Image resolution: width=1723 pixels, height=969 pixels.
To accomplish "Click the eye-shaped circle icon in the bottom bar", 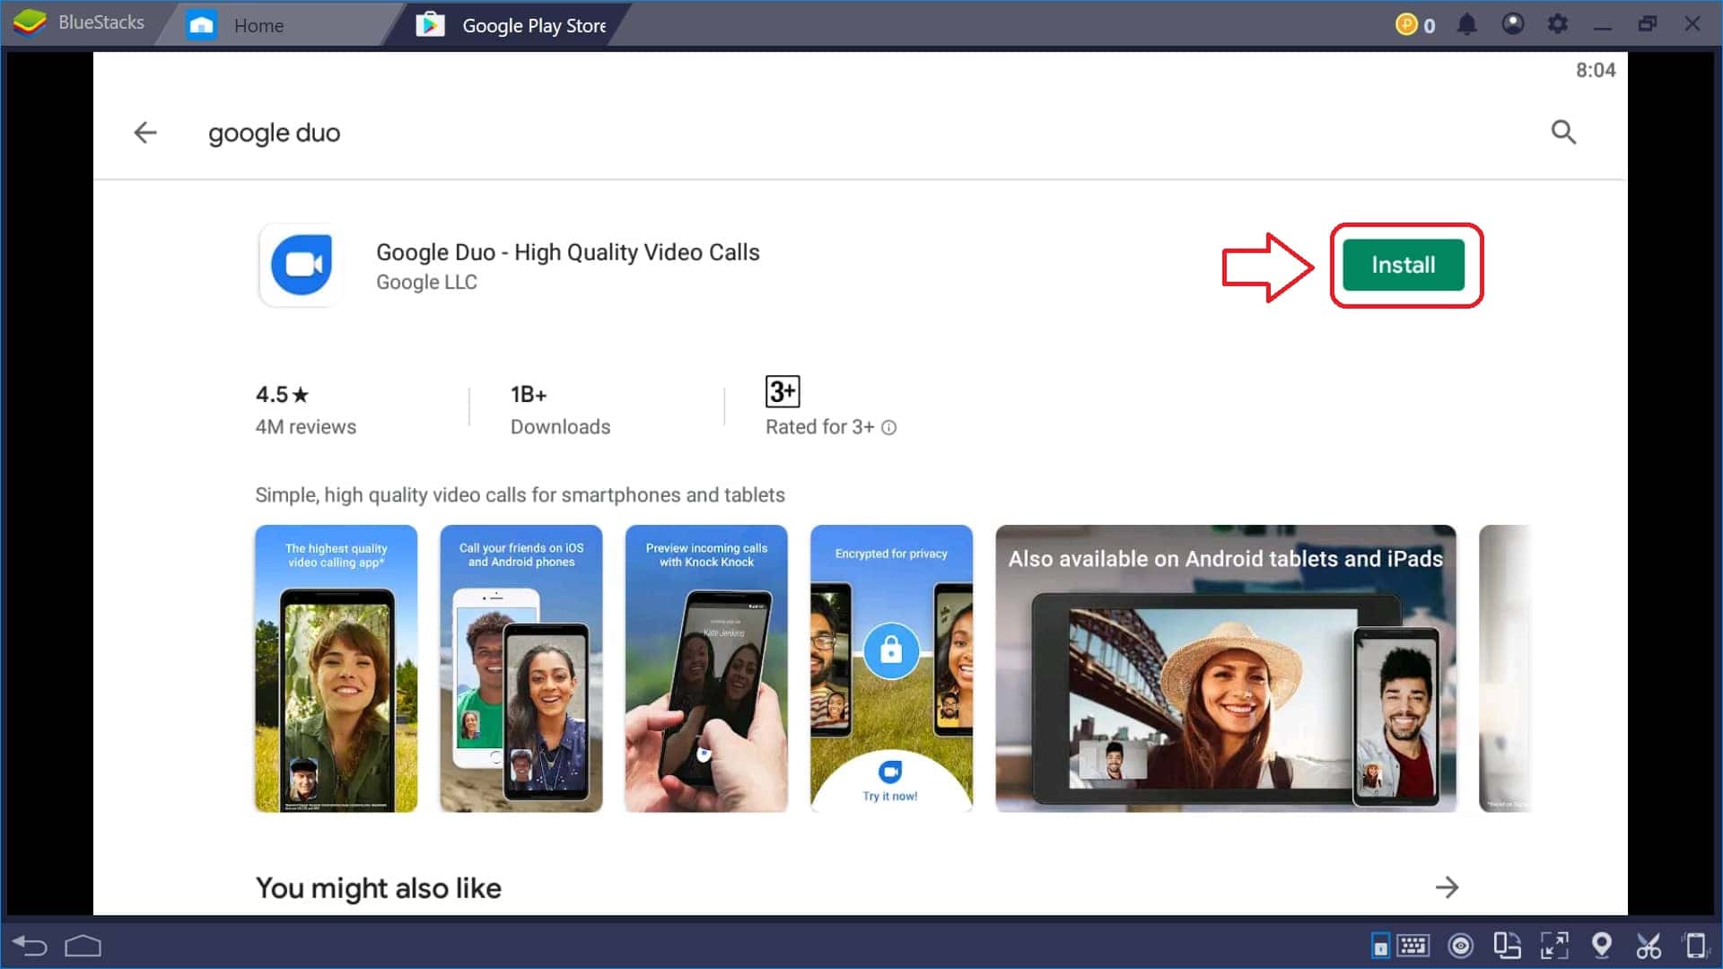I will click(1461, 946).
